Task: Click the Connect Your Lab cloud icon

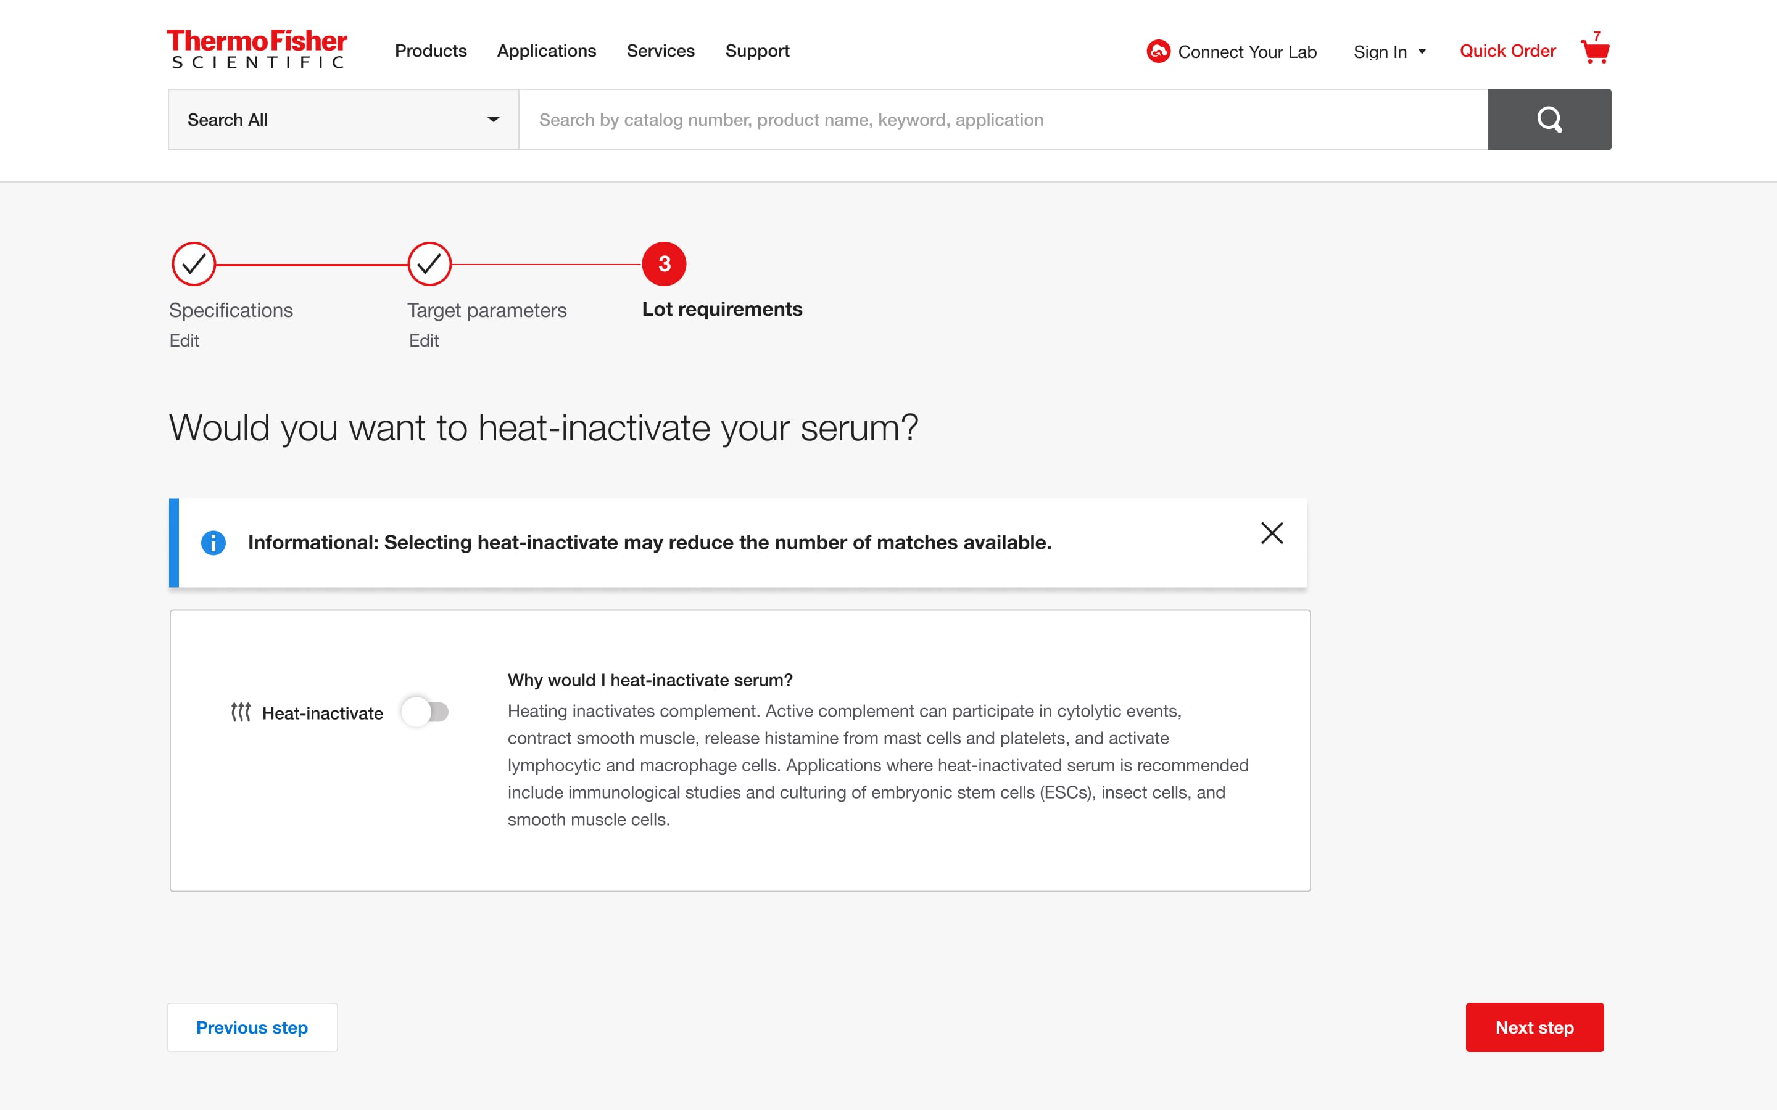Action: coord(1158,51)
